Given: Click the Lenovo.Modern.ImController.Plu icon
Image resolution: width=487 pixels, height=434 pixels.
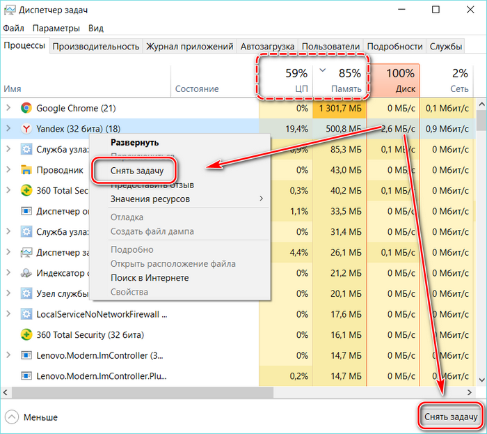Looking at the screenshot, I should (26, 376).
